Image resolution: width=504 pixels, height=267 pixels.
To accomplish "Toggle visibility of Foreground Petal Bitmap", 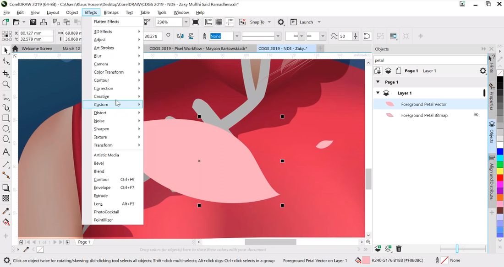I will (x=476, y=115).
